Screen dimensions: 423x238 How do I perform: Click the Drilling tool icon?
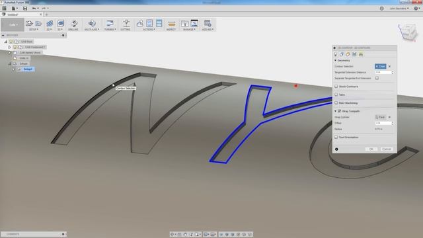tap(74, 23)
